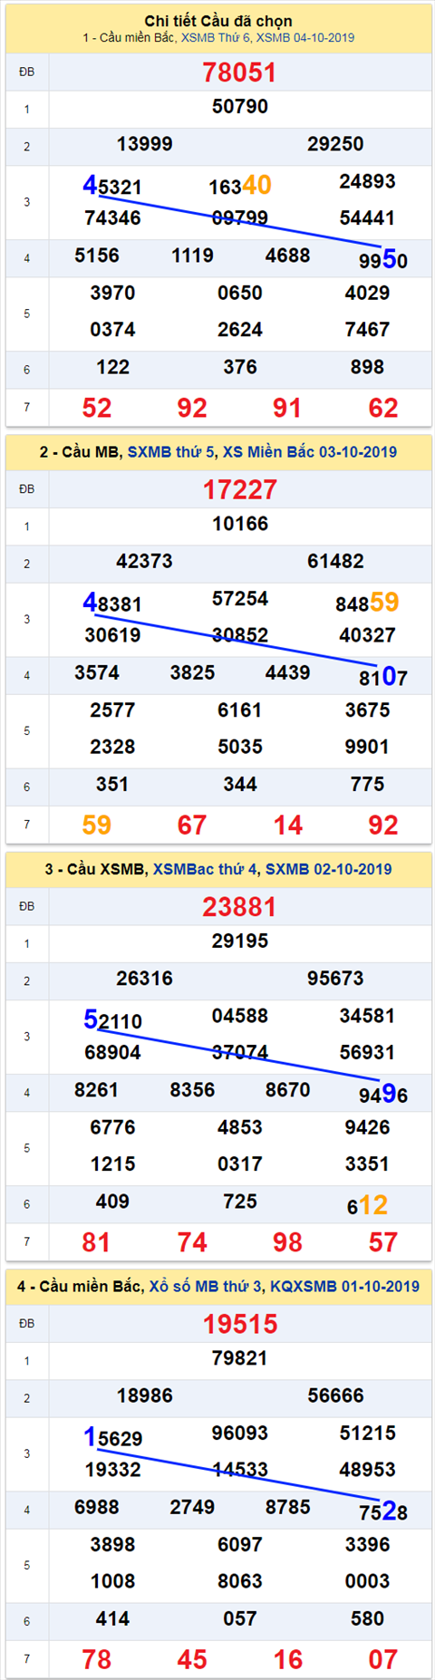Viewport: 435px width, 1680px height.
Task: Click third prize number 24893
Action: click(367, 181)
